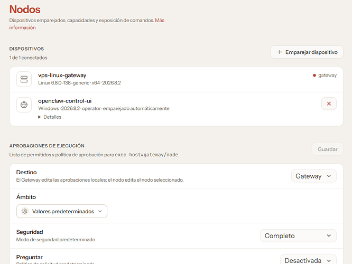Click the globe icon beside openclaw-control-ui
Image resolution: width=352 pixels, height=264 pixels.
coord(24,105)
